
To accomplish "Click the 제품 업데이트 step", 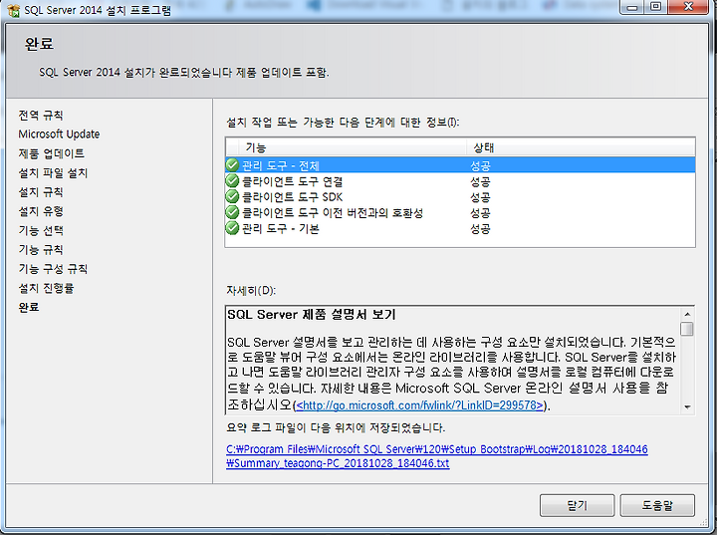I will click(x=51, y=153).
